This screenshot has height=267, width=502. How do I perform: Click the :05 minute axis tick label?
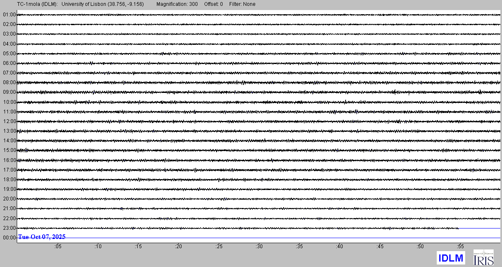[x=58, y=247]
